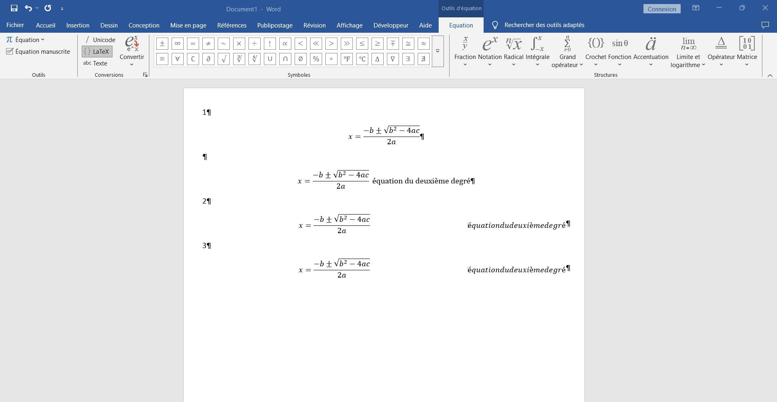Switch to the Insertion tab
Viewport: 777px width, 402px height.
[78, 25]
